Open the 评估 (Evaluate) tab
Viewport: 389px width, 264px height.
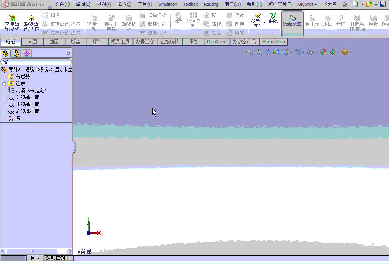point(193,42)
